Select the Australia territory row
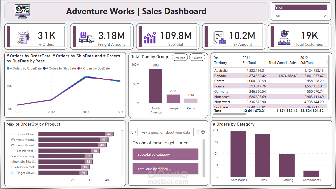 point(270,70)
